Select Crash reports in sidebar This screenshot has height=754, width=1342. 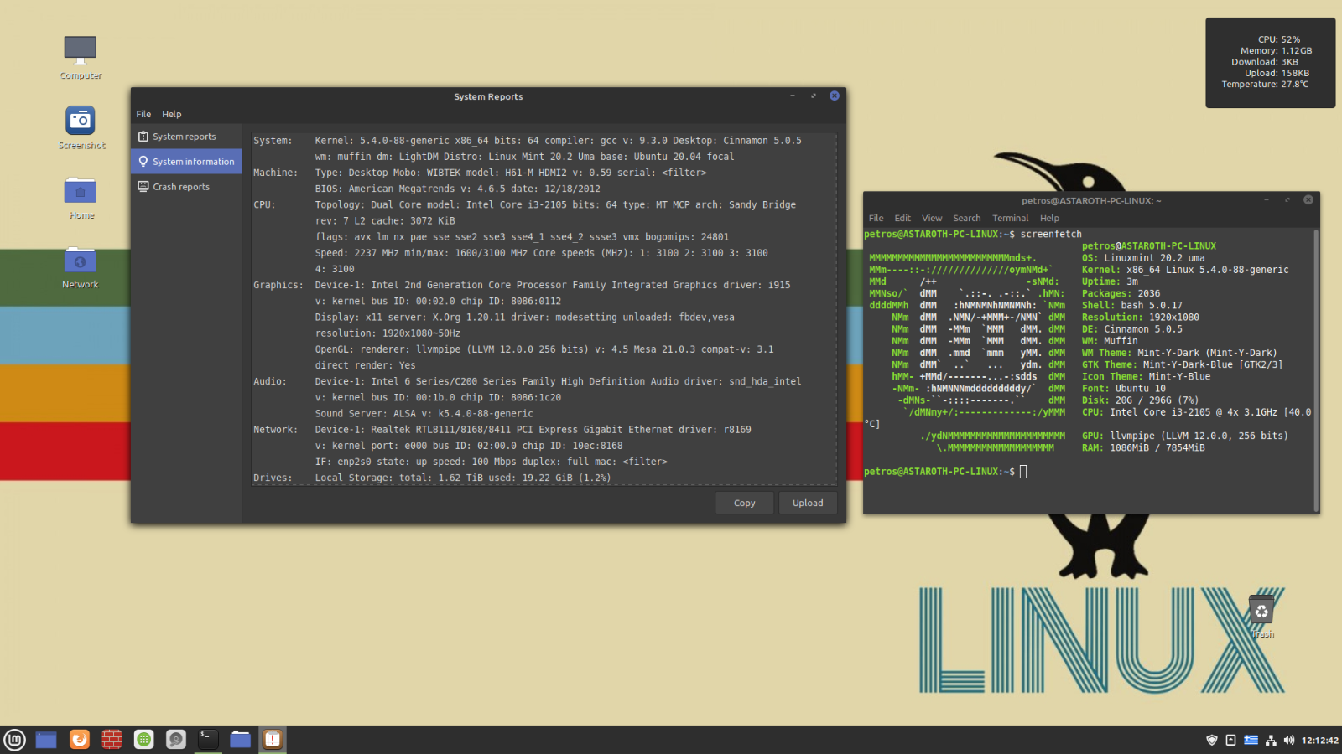coord(186,187)
